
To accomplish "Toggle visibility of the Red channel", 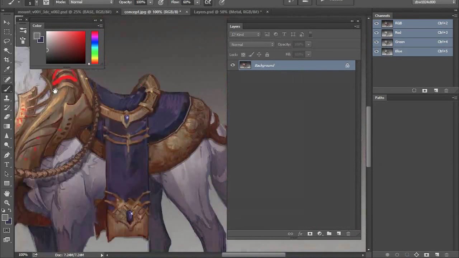I will click(x=377, y=33).
